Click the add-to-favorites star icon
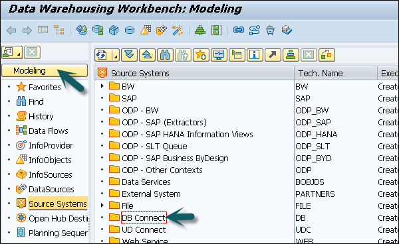Screen dimensions: 399x244 coord(201,55)
